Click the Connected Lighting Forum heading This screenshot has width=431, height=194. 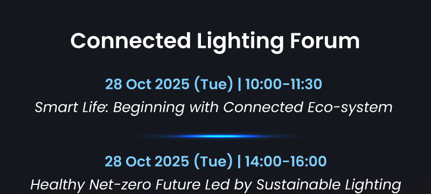(x=215, y=41)
